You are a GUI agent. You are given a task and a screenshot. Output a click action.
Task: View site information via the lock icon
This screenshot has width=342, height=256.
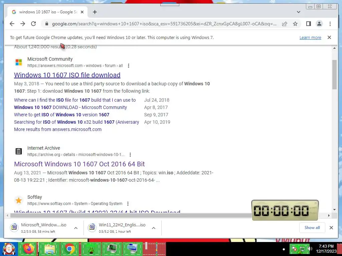(x=46, y=24)
